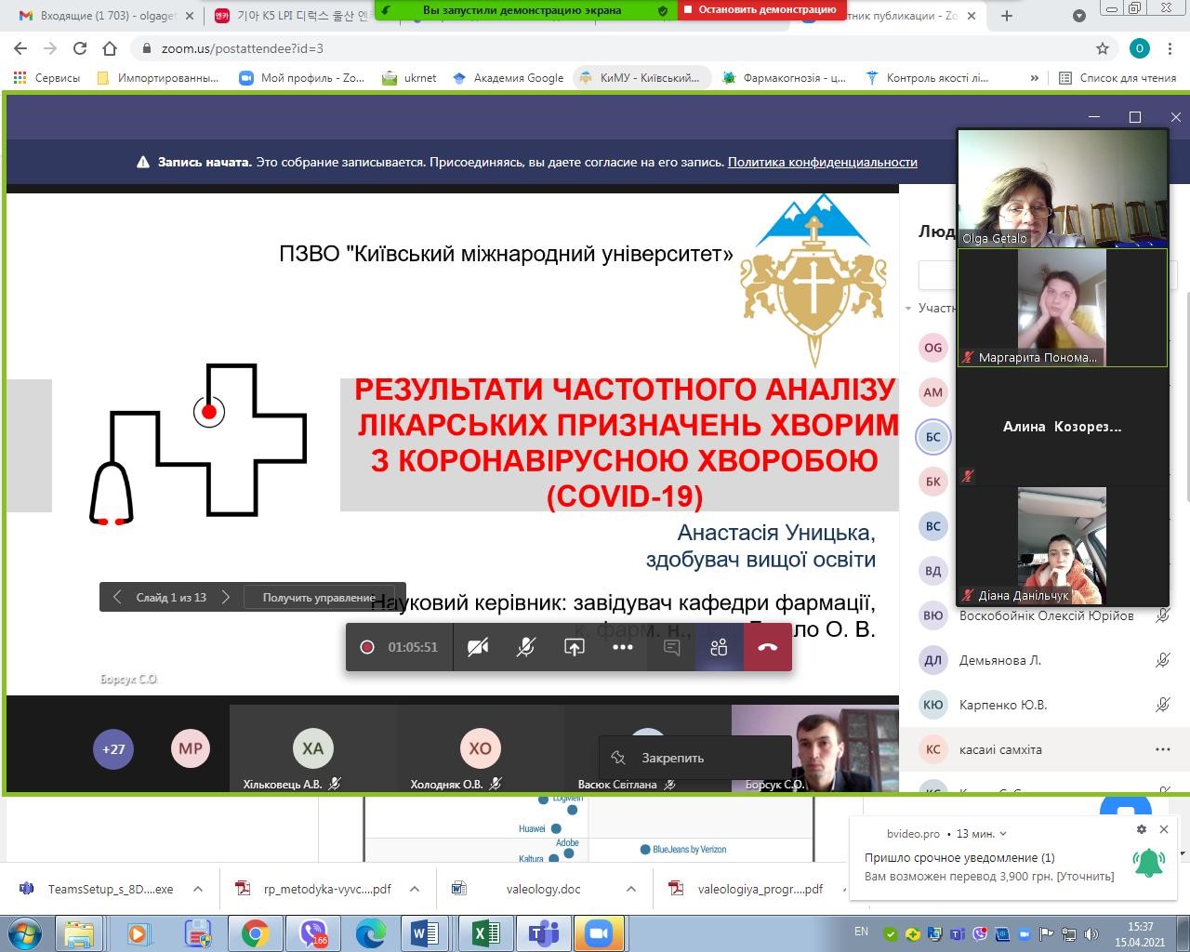
Task: Select Маргарита Понома... video thumbnail
Action: point(1063,308)
